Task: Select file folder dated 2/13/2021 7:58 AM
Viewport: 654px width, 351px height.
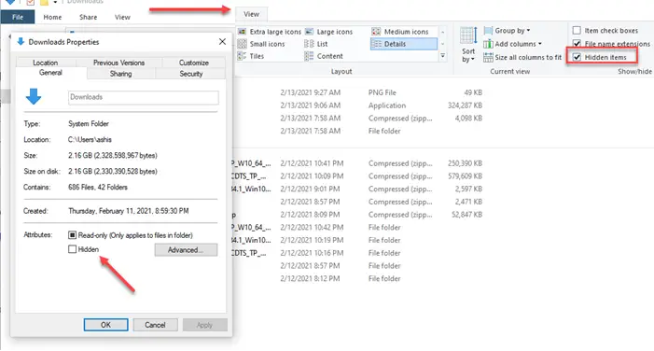Action: (358, 131)
